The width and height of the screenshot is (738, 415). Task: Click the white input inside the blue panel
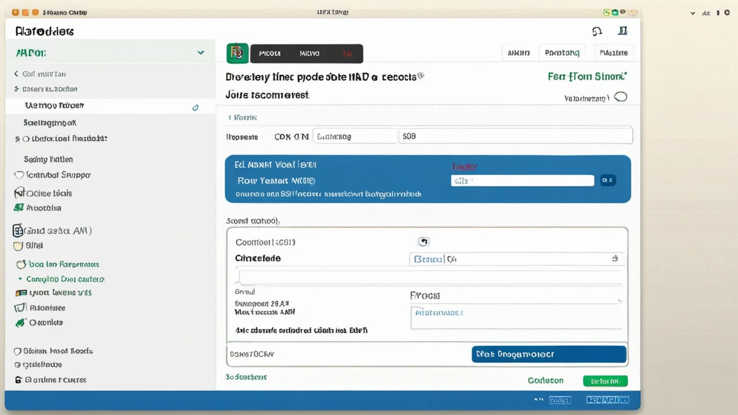click(x=522, y=180)
